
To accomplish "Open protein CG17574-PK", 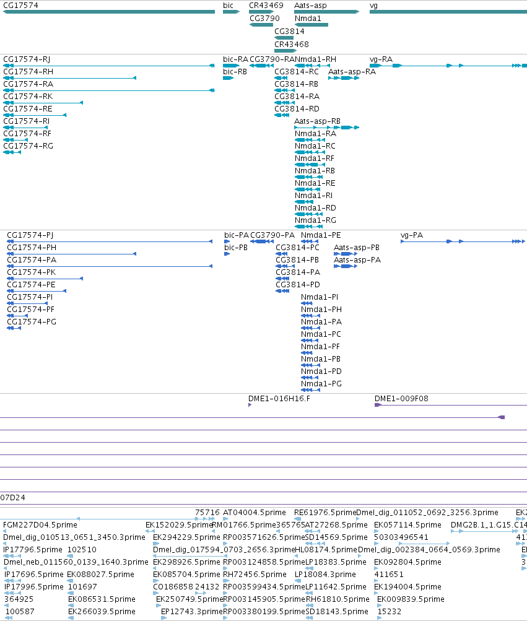I will pyautogui.click(x=45, y=279).
